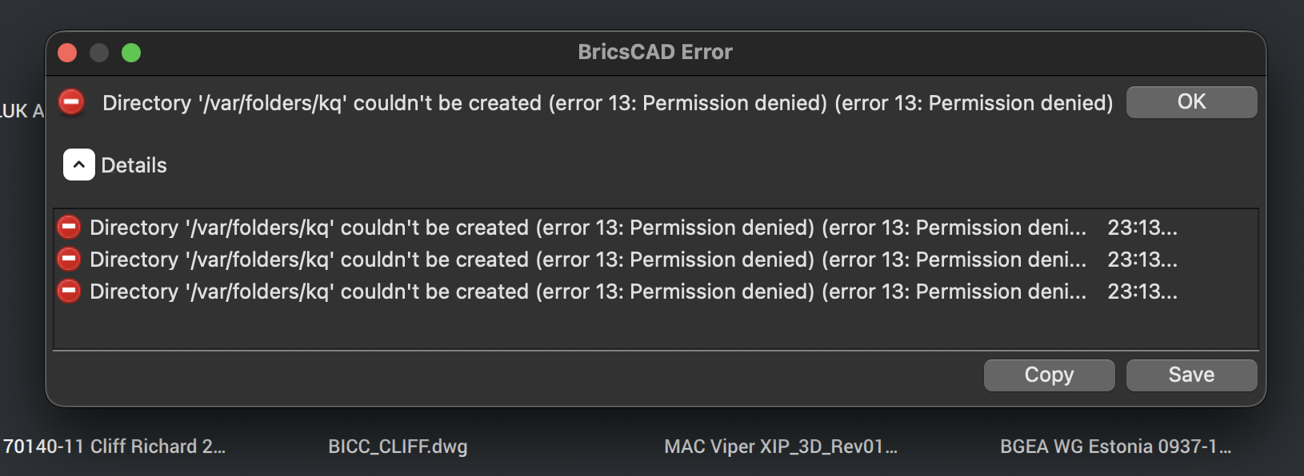Select third error message row text
1304x476 pixels.
(x=587, y=292)
